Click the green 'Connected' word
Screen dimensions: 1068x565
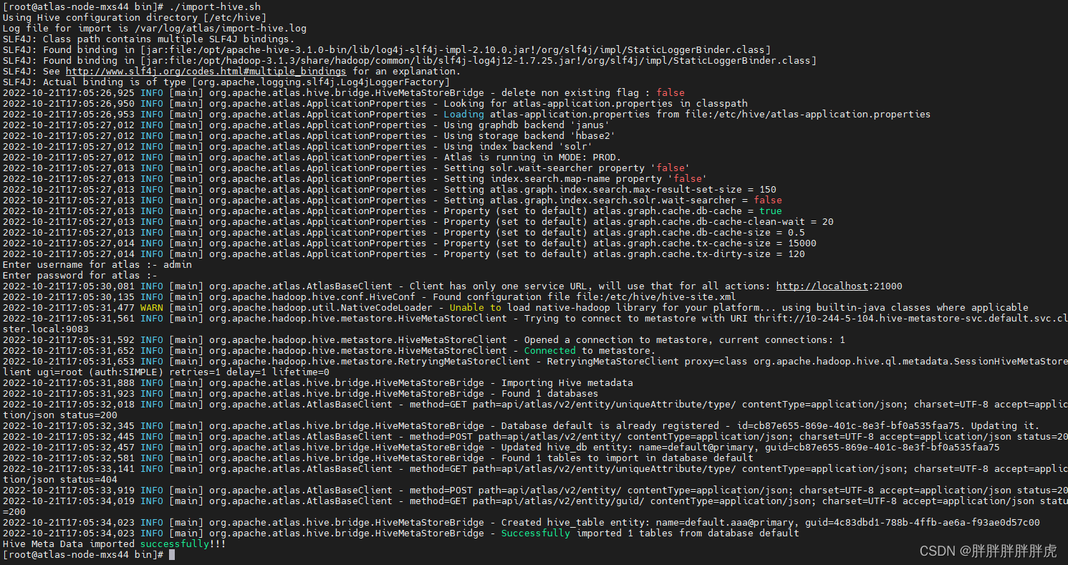click(549, 351)
